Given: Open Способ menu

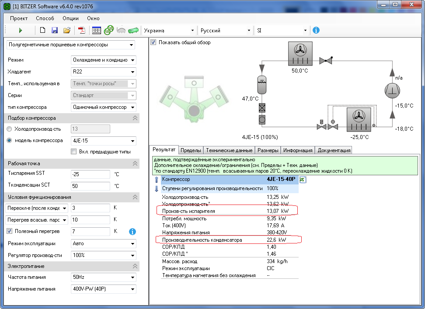Looking at the screenshot, I should [x=45, y=18].
